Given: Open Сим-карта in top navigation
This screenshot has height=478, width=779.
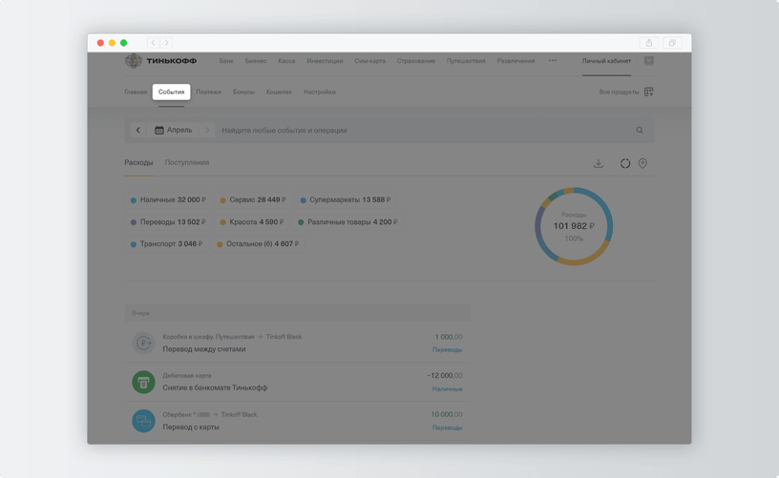Looking at the screenshot, I should 369,60.
